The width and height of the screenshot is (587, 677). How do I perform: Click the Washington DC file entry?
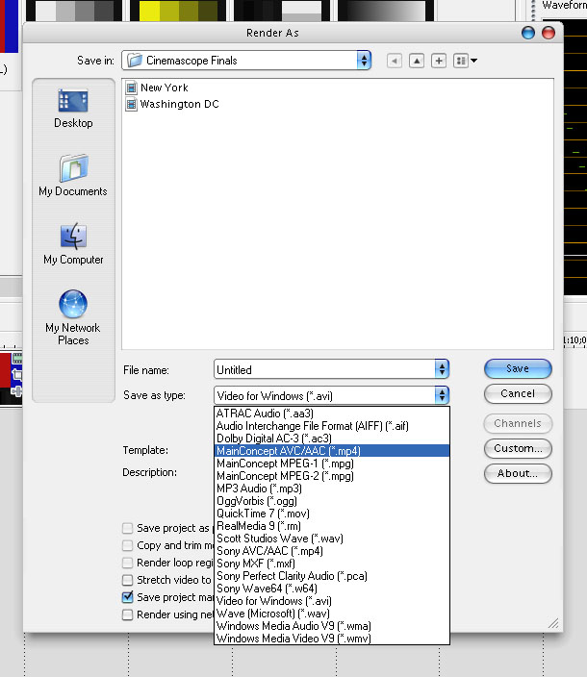179,104
